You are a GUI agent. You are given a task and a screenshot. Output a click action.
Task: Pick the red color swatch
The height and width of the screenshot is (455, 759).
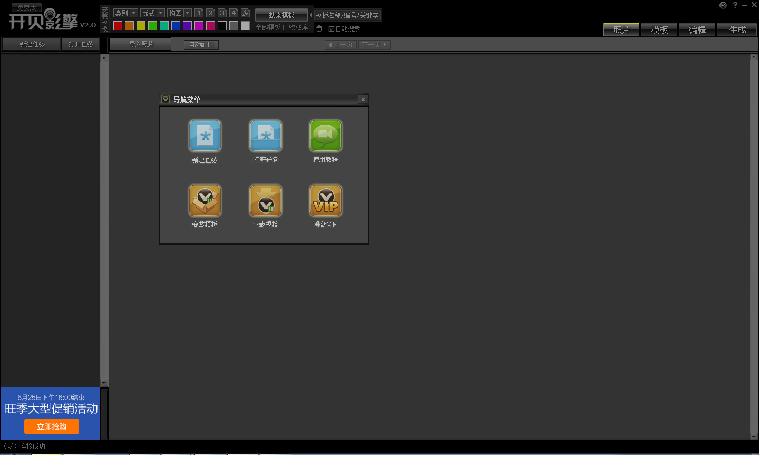click(118, 25)
